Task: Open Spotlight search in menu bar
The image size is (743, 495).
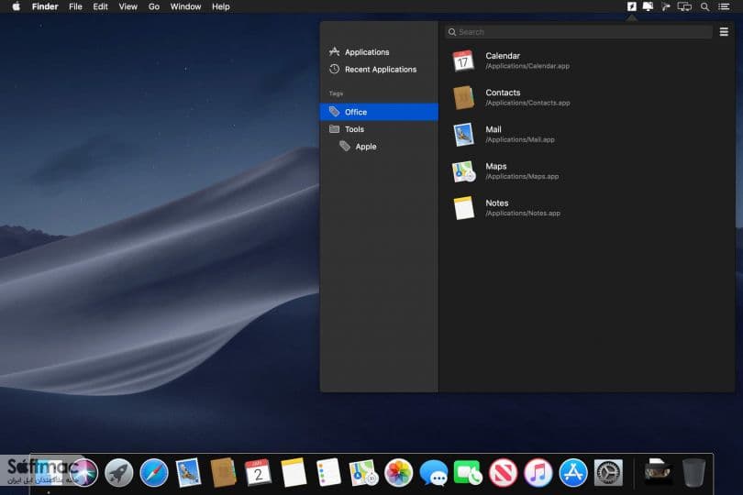Action: point(705,6)
